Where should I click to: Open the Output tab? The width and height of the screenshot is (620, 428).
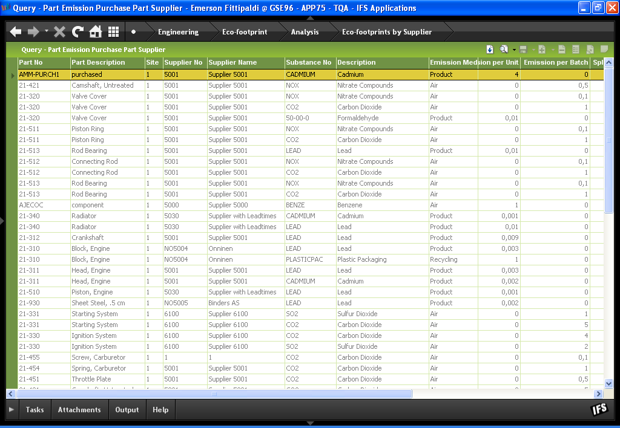click(x=127, y=410)
